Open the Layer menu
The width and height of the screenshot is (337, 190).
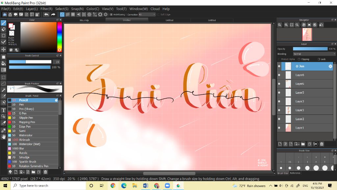32,9
